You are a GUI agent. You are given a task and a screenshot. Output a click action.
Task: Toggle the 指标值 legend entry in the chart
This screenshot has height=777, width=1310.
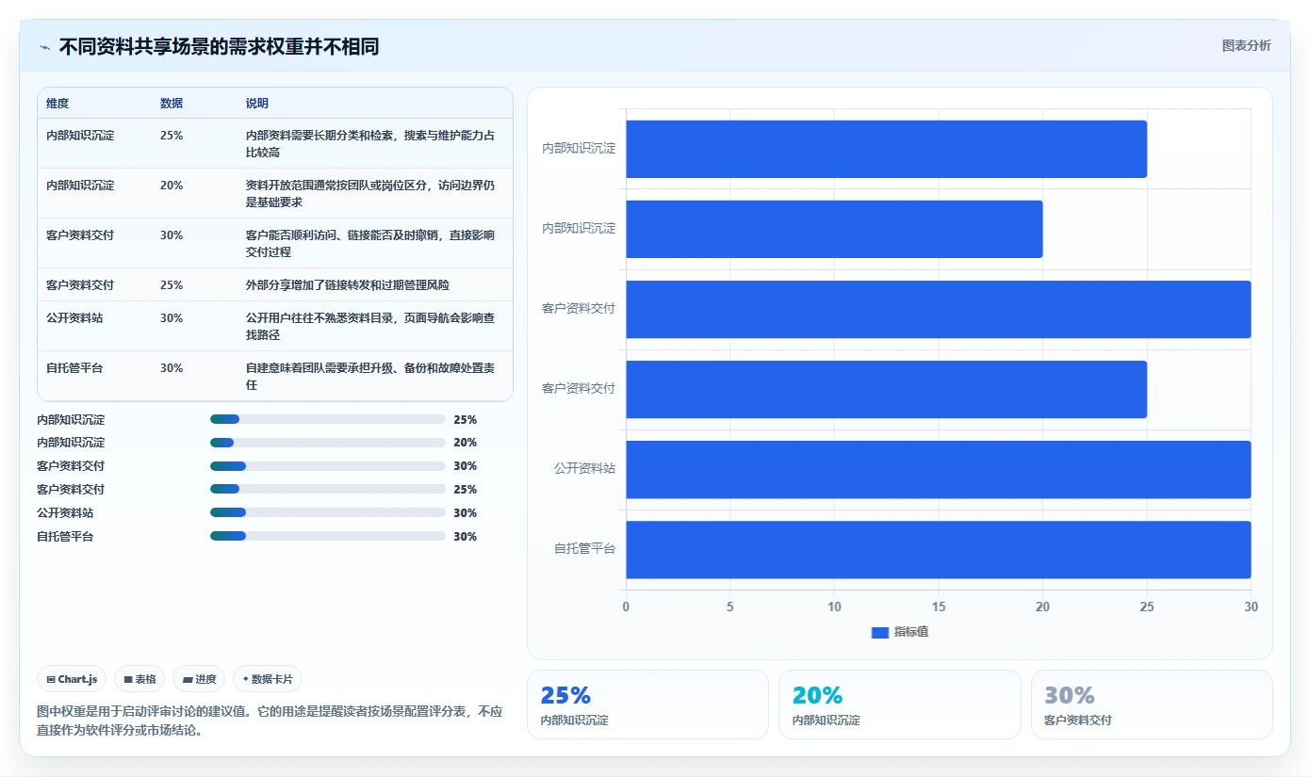(900, 632)
